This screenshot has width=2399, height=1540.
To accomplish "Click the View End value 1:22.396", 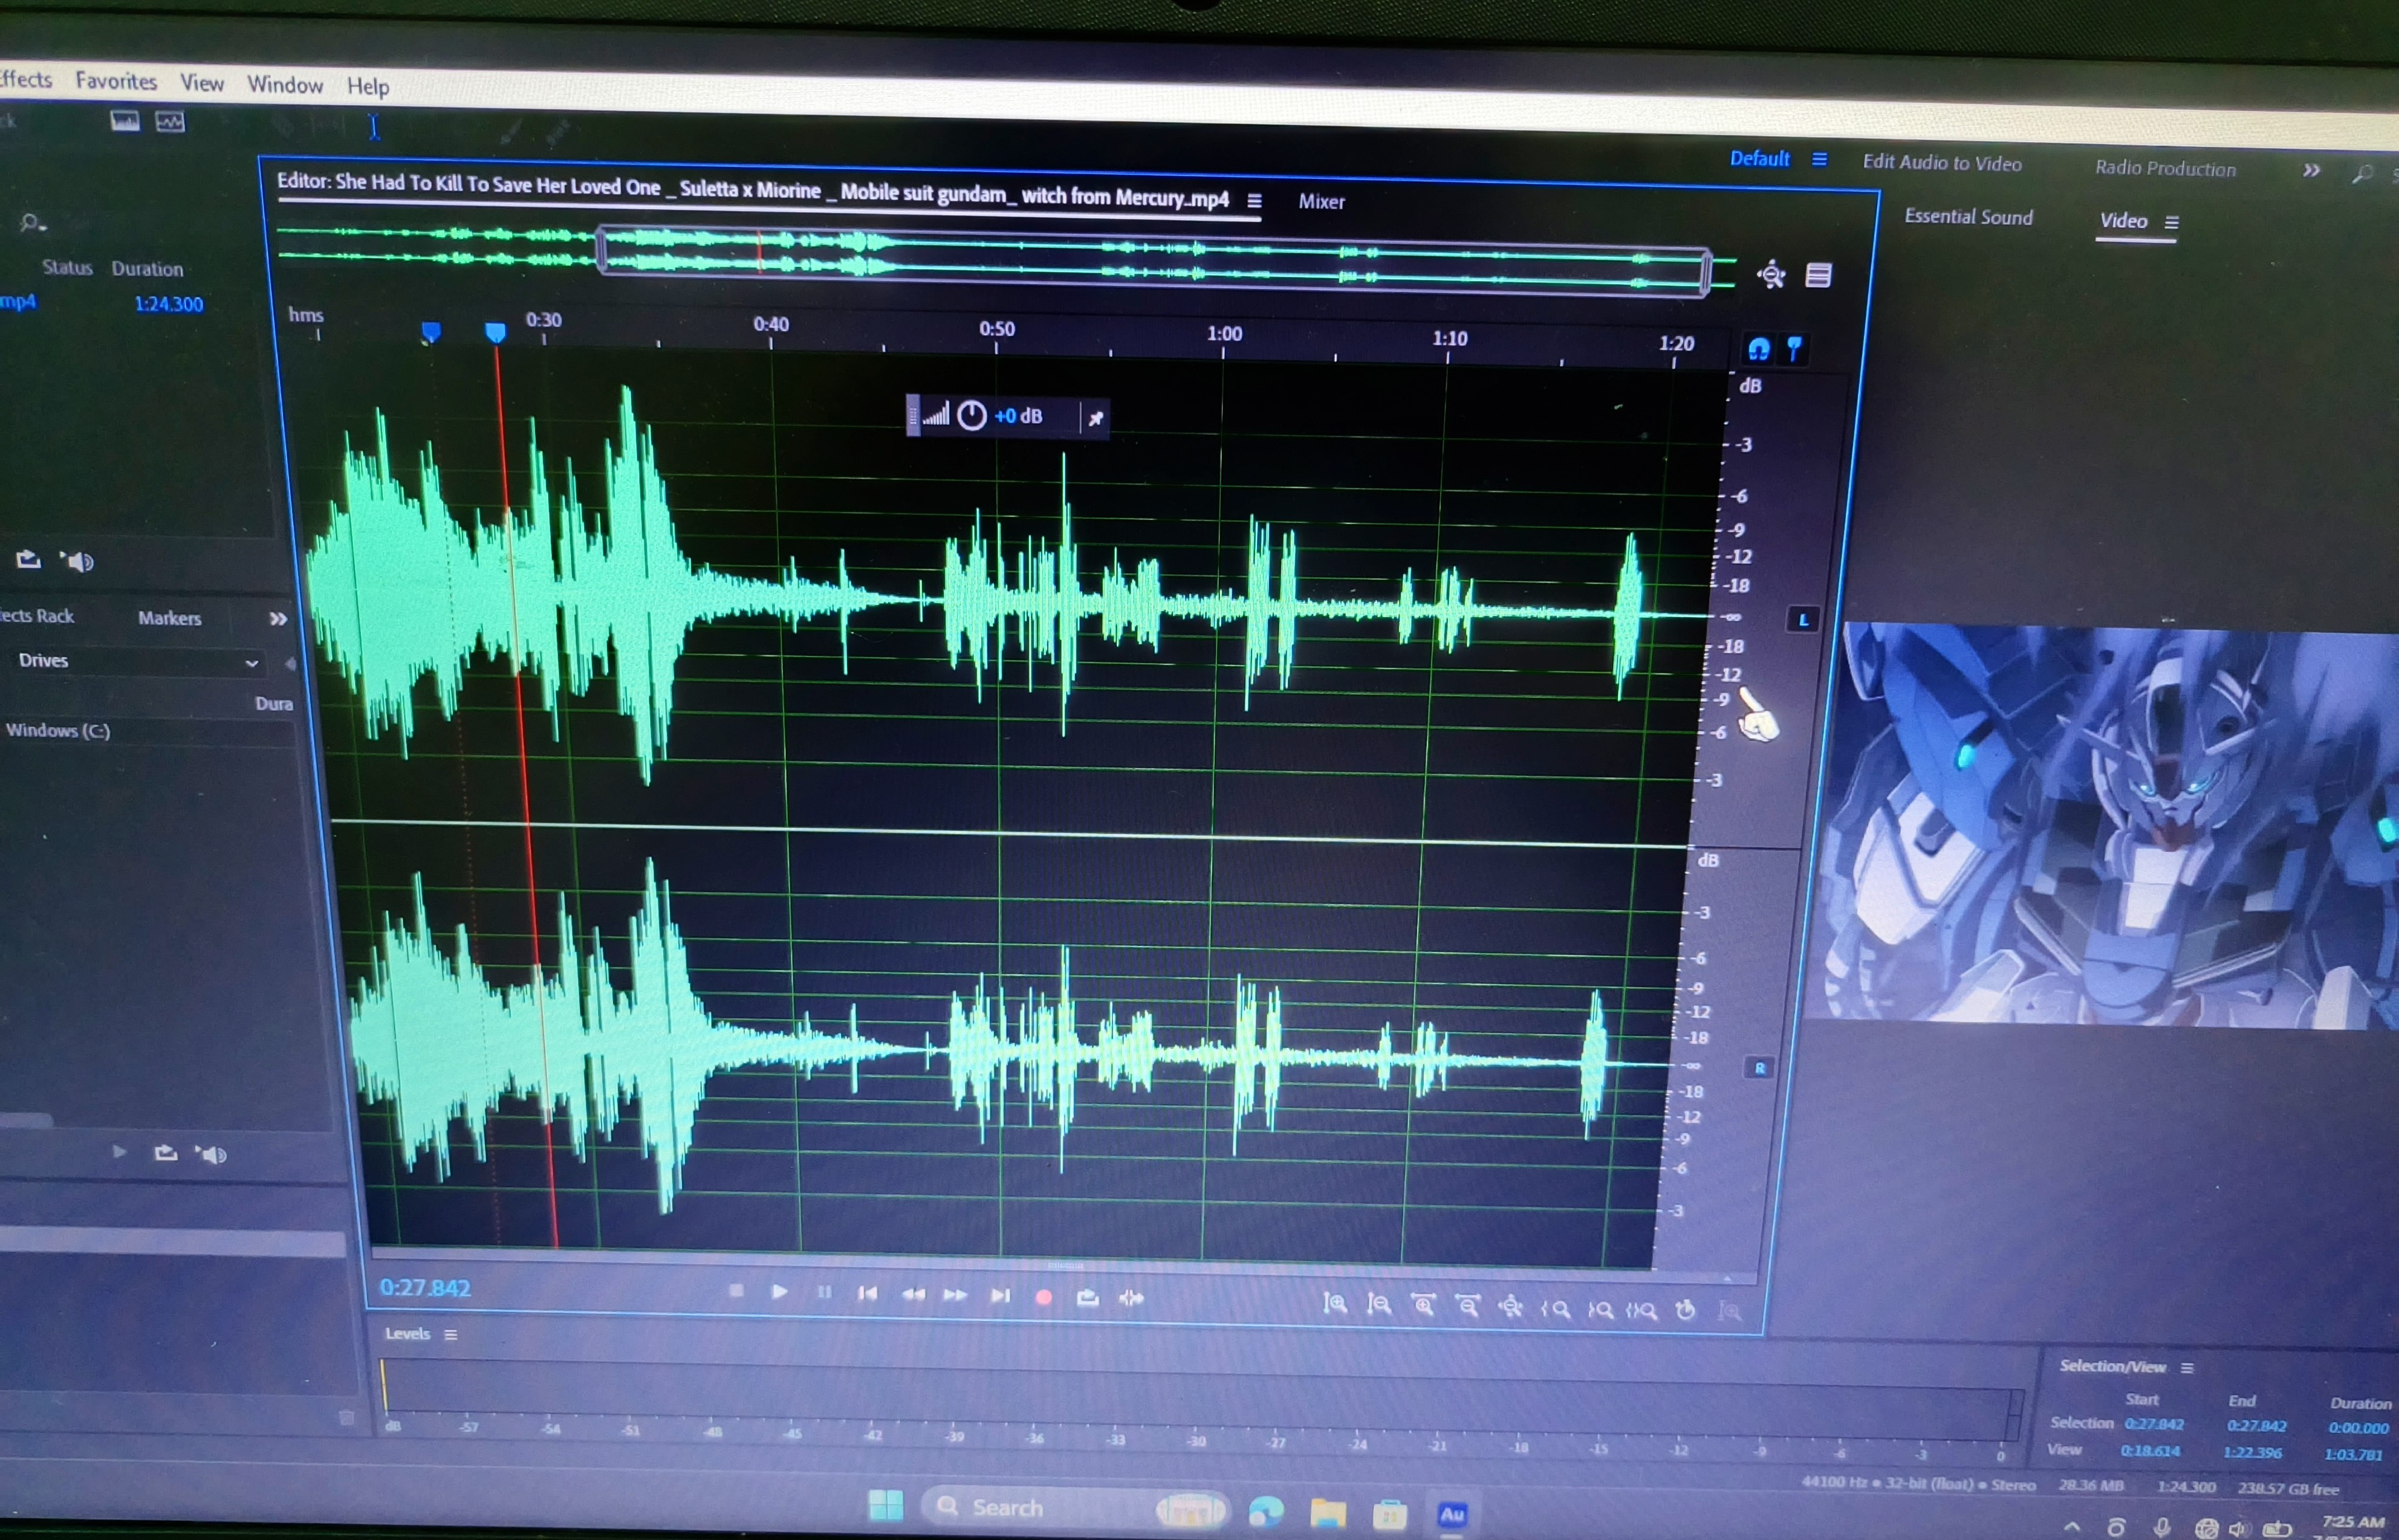I will [x=2252, y=1453].
